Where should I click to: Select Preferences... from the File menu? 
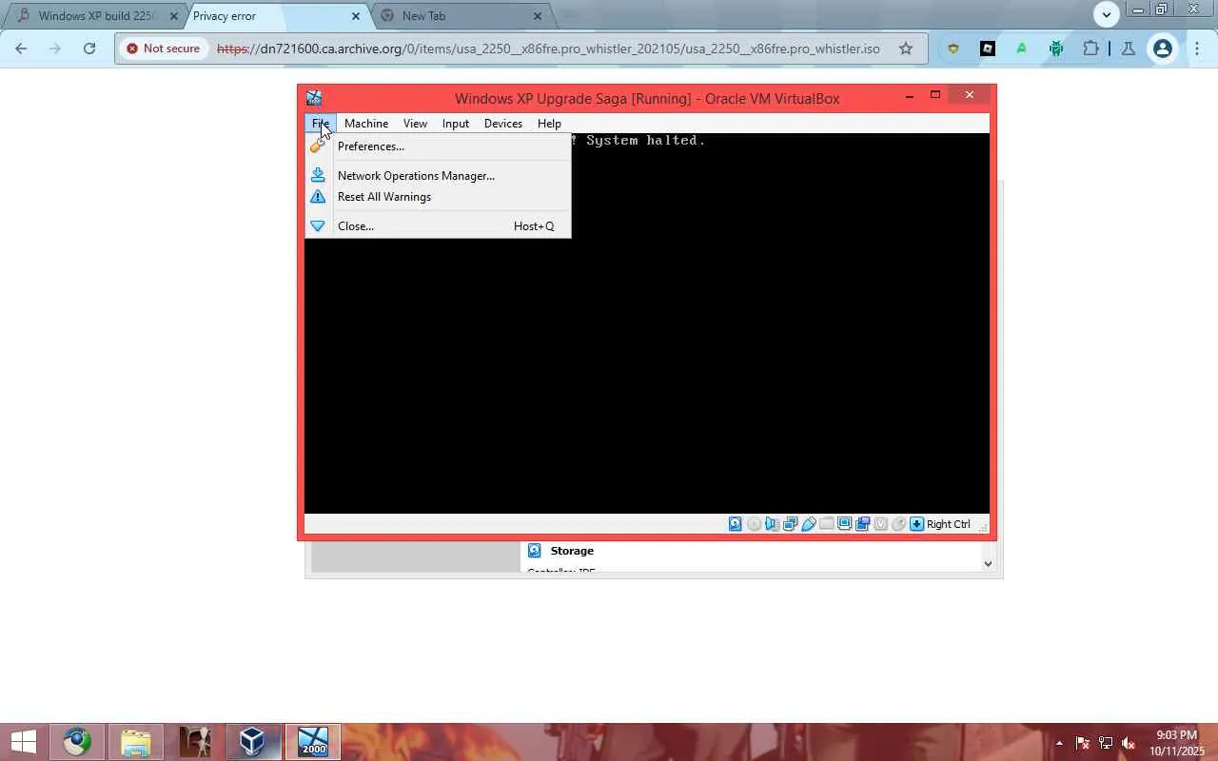tap(438, 146)
